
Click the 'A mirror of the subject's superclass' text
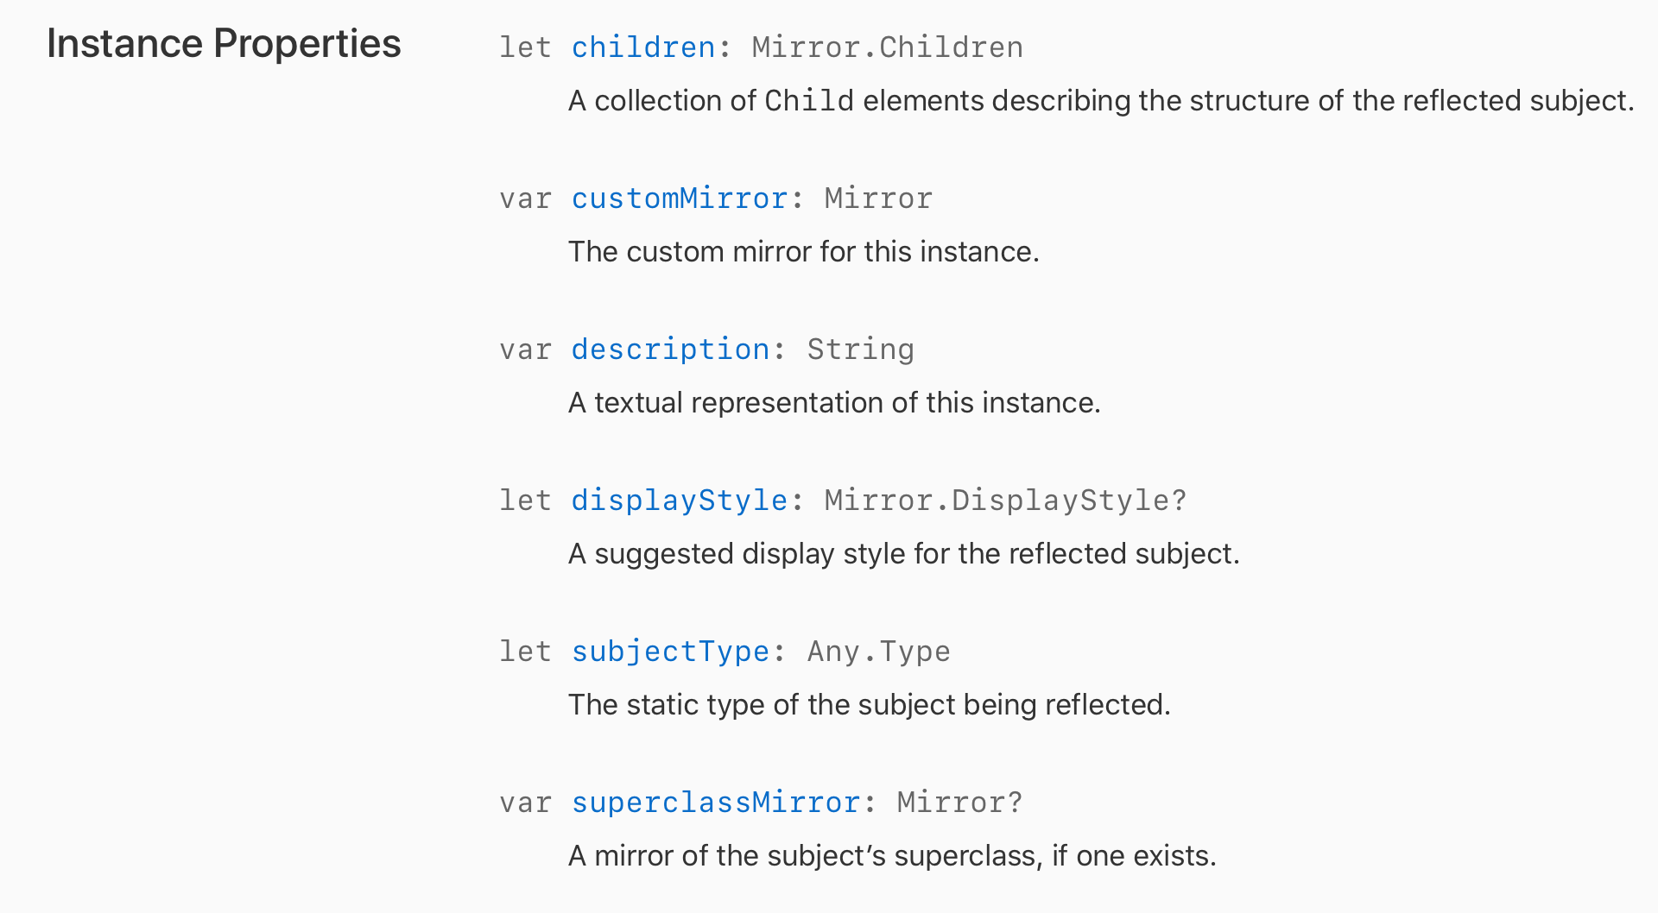point(892,856)
